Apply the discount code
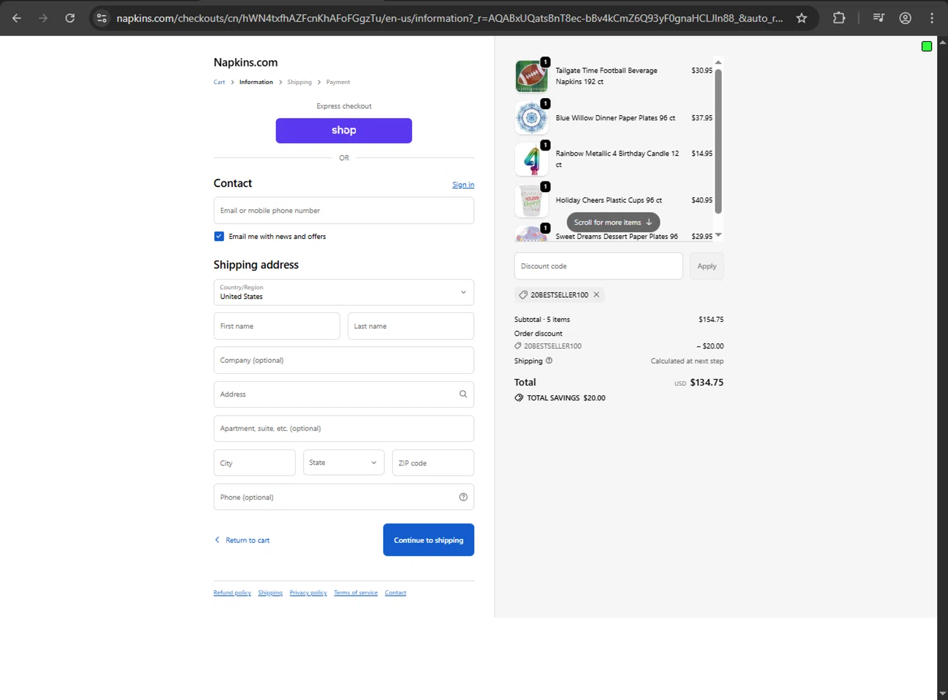Image resolution: width=948 pixels, height=700 pixels. tap(707, 266)
